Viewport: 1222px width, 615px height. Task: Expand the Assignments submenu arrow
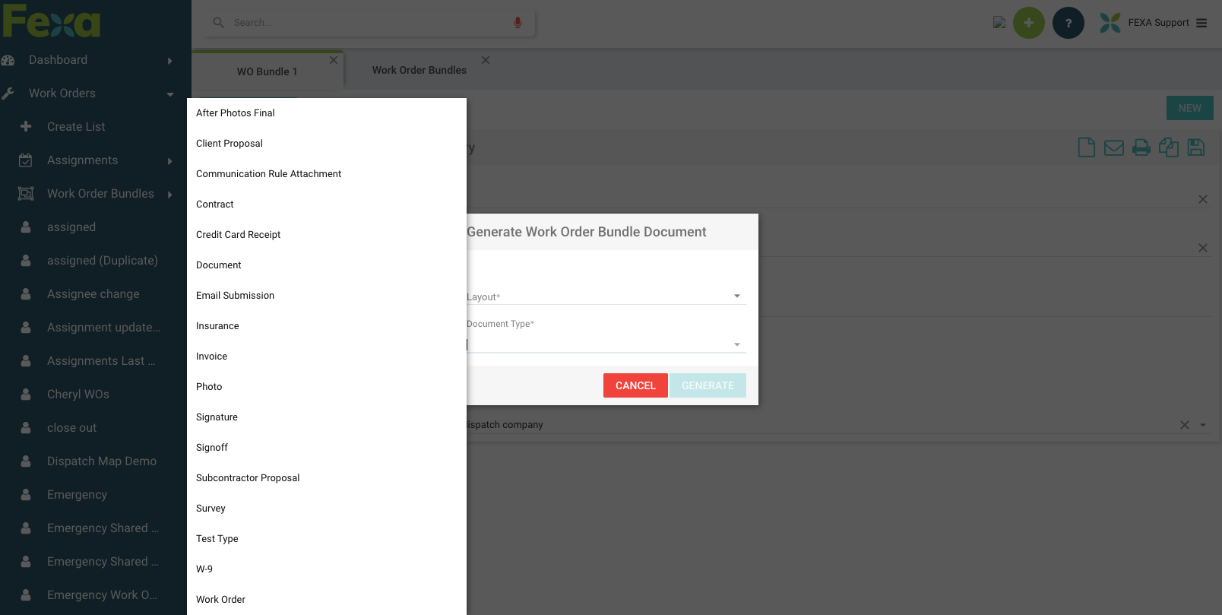tap(169, 161)
